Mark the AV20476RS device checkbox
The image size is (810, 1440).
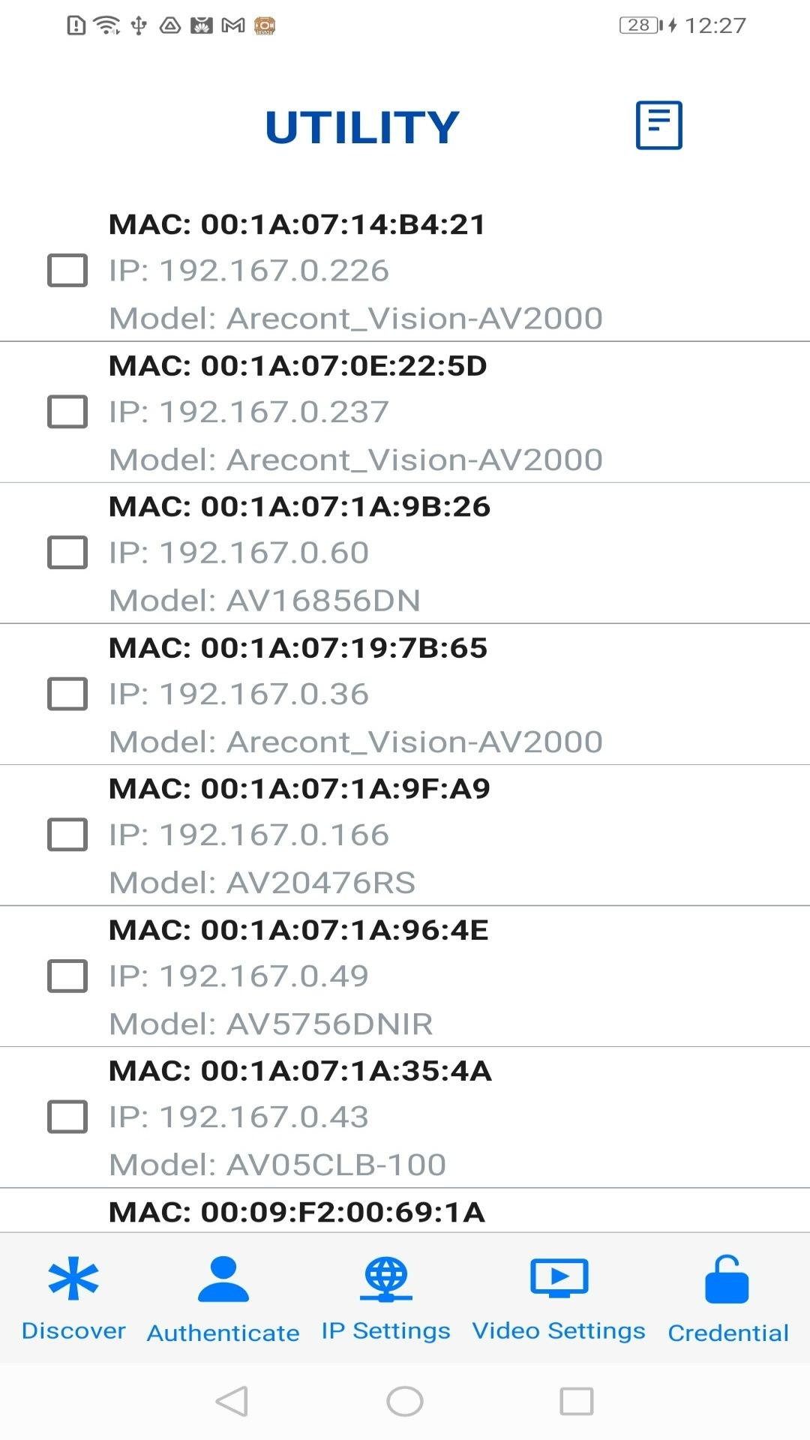click(67, 835)
